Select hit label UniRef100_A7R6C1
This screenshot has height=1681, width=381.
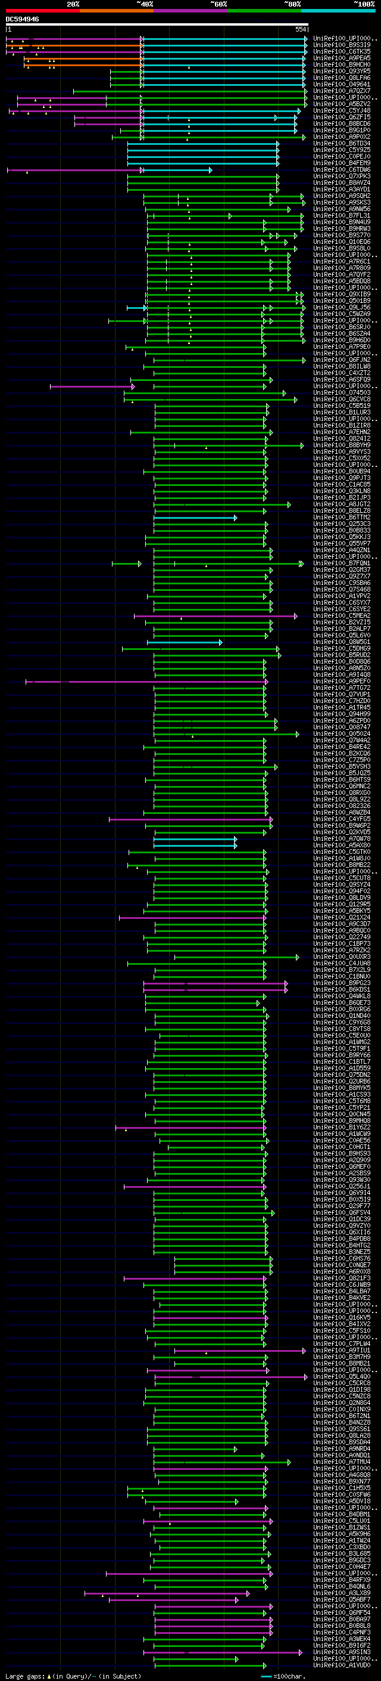pyautogui.click(x=342, y=262)
